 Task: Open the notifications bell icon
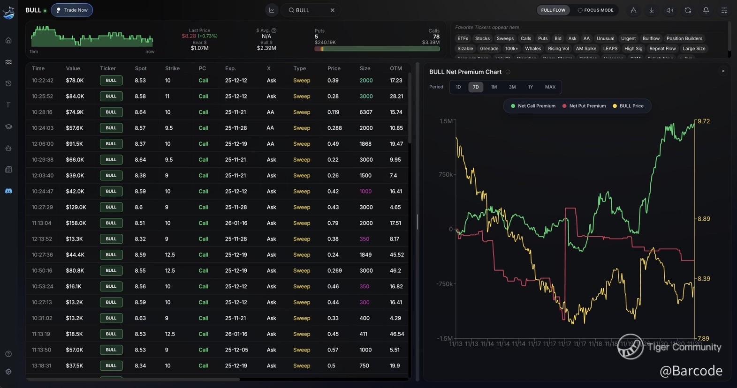[706, 10]
